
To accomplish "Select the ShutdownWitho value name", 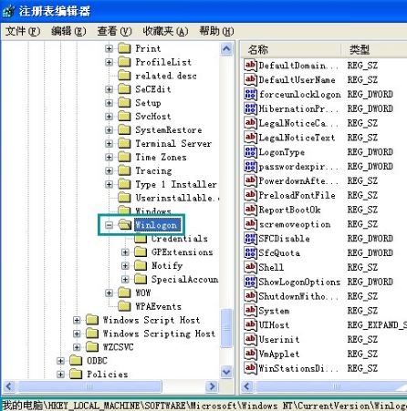I will 298,296.
